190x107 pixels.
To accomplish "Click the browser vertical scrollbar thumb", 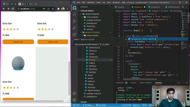I will [69, 78].
